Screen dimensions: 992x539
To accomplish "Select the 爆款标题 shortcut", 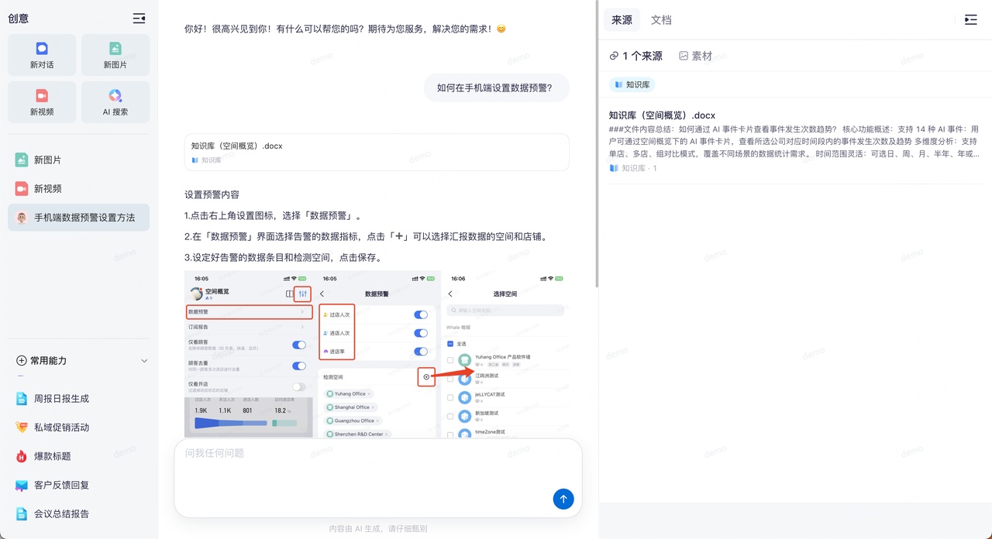I will (x=52, y=456).
